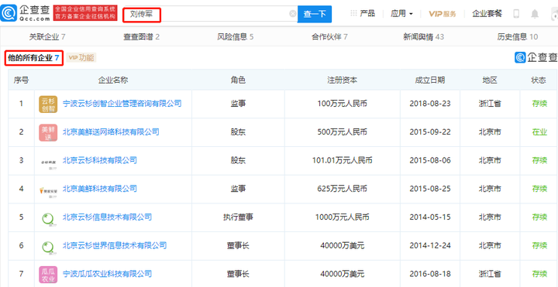
Task: Open 企业套餐 link
Action: coord(487,13)
